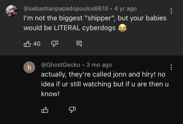Screen dimensions: 183x124
Task: Open the reply icon on the top comment
Action: point(79,44)
